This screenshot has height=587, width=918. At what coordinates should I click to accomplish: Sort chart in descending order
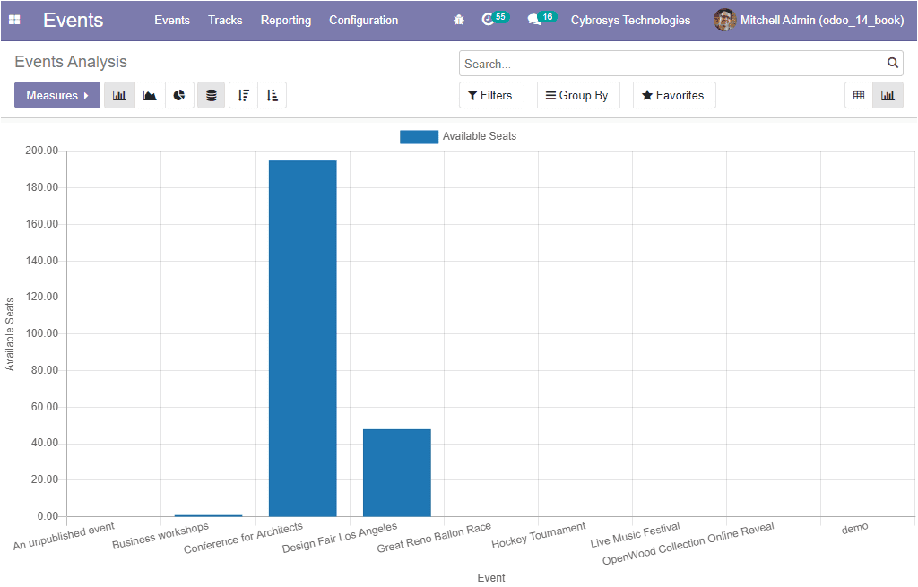pos(244,95)
